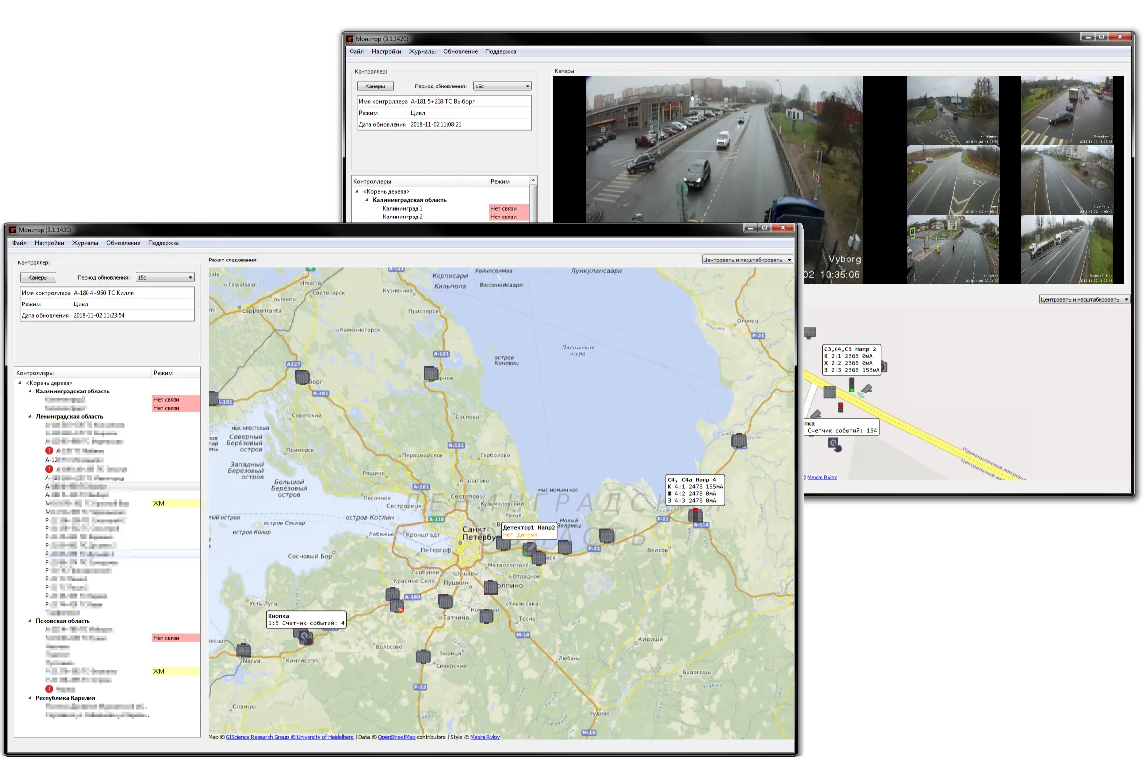Click the controller marker beside Санкт-Петербург label
This screenshot has height=783, width=1144.
coord(503,543)
